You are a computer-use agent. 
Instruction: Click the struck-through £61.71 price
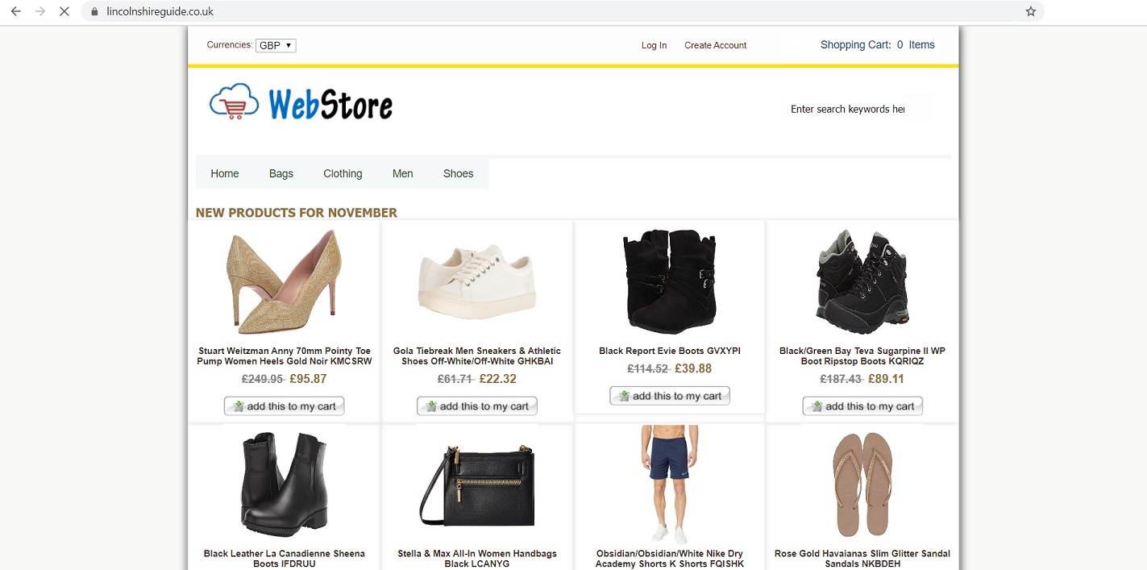point(455,379)
